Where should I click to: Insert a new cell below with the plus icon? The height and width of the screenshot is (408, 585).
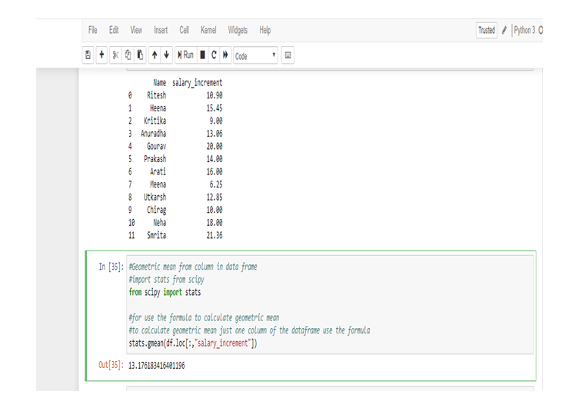tap(101, 55)
